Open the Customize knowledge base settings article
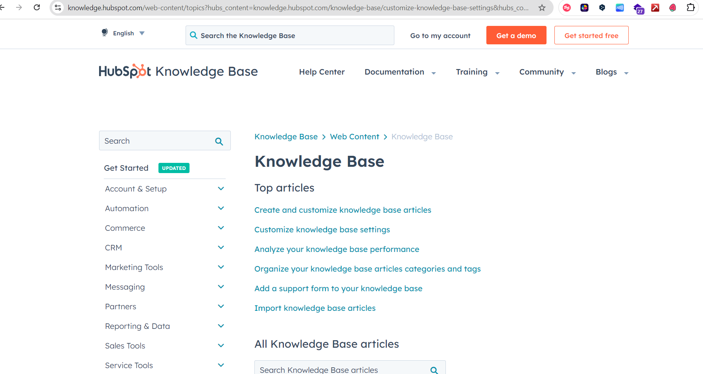Viewport: 703px width, 374px height. (322, 229)
